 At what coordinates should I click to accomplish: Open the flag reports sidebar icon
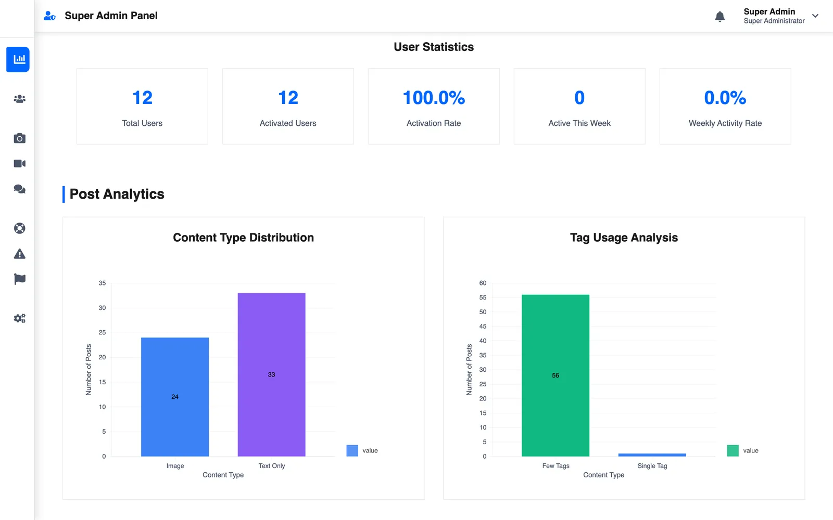pos(19,279)
